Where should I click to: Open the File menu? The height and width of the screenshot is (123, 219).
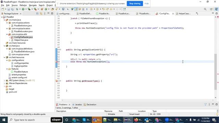(2, 5)
